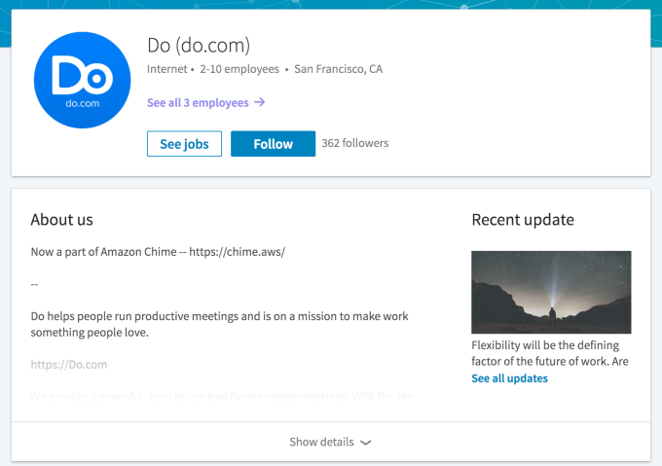
Task: Follow the Do company page
Action: point(273,144)
